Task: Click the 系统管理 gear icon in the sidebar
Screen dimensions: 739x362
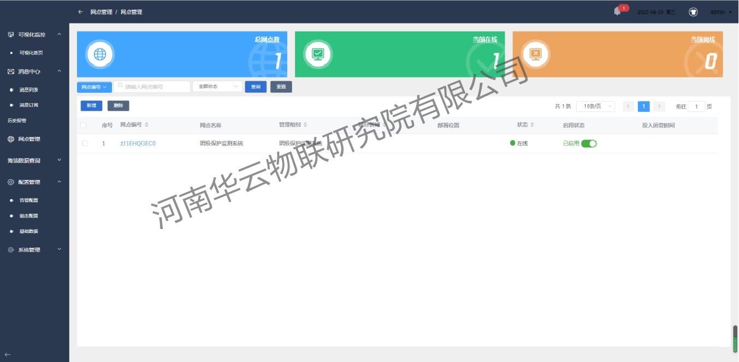Action: (x=10, y=250)
